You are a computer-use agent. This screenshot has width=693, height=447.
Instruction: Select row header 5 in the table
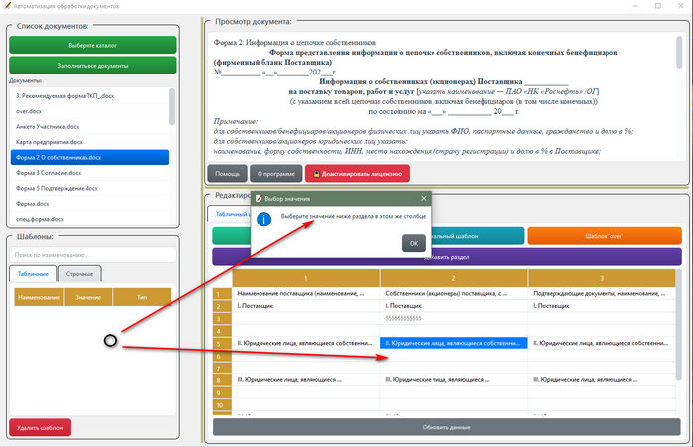click(x=222, y=344)
